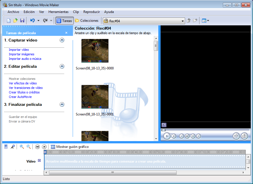Close the Tareas de película pane
The height and width of the screenshot is (184, 253).
[66, 33]
